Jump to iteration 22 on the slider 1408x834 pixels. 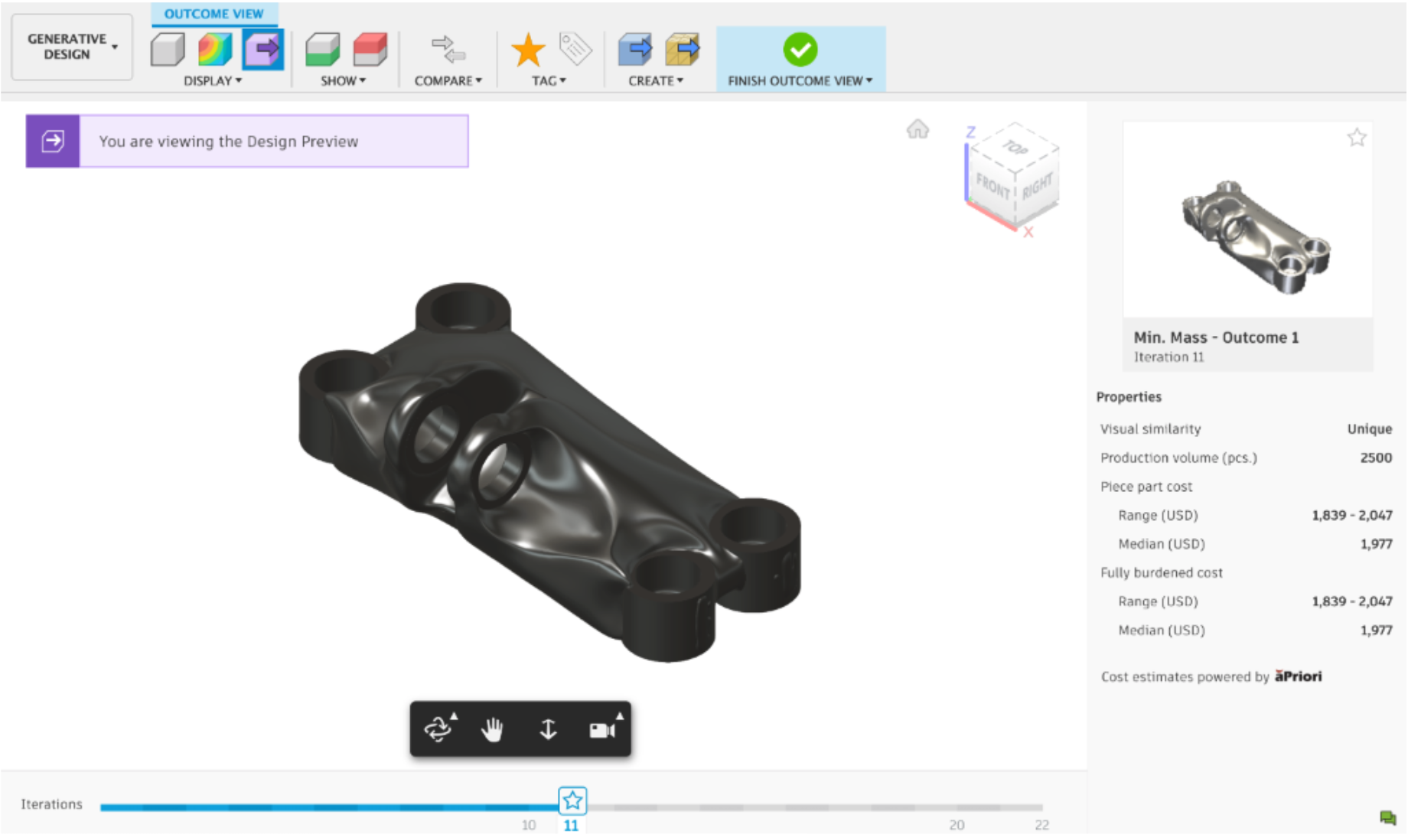[1041, 825]
